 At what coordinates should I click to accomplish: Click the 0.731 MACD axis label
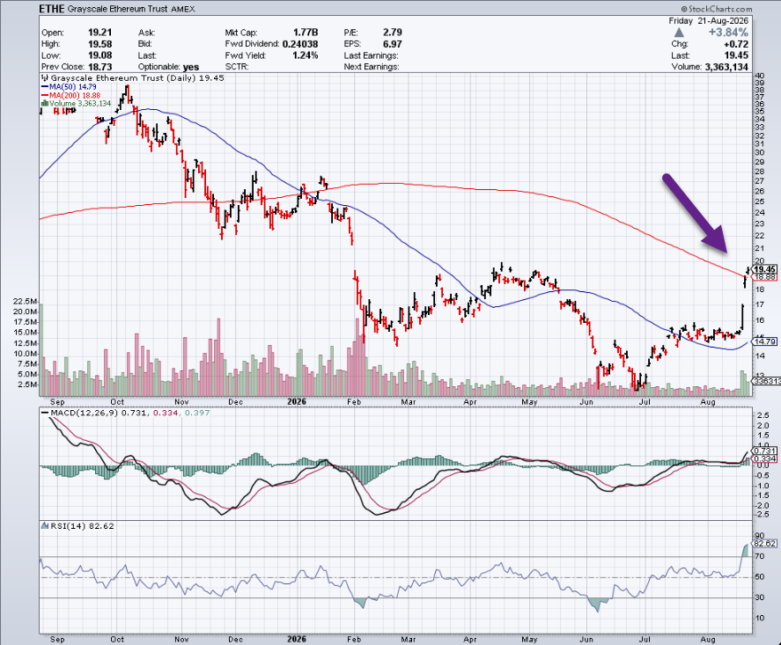click(765, 451)
